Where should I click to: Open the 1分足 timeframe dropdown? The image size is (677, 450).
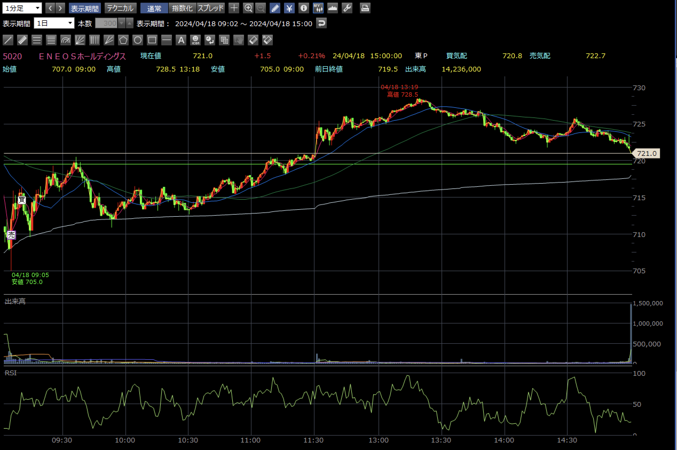coord(22,8)
